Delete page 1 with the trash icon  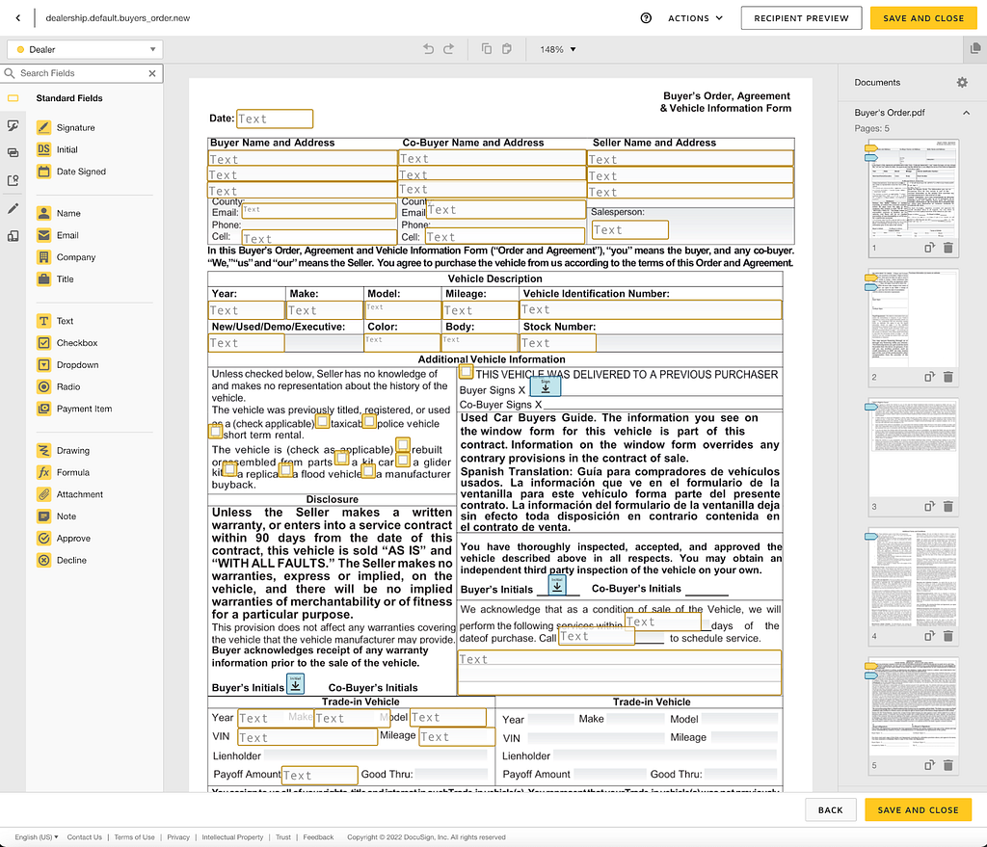click(948, 248)
